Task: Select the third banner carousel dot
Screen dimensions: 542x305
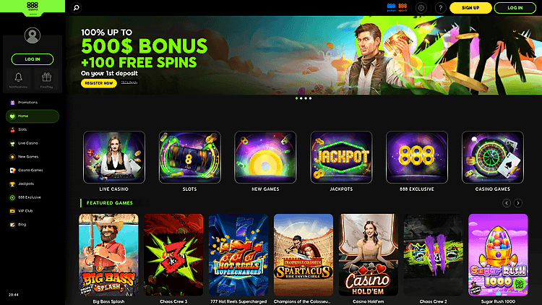Action: (x=306, y=98)
